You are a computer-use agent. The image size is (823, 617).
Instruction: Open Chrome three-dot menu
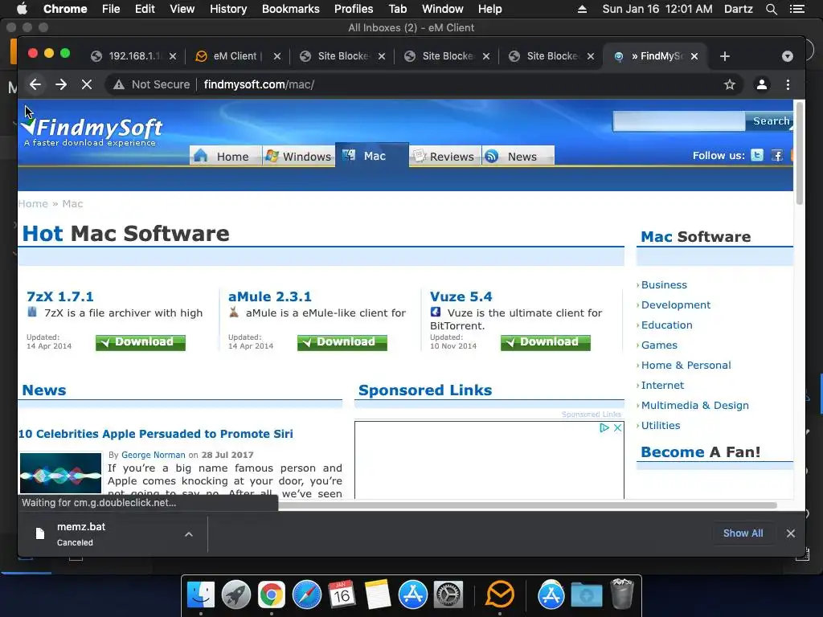788,84
